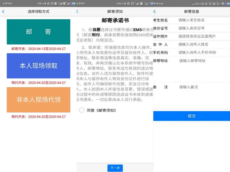Tap back arrow on 选择领取方式 screen
230x172 pixels.
[3, 11]
